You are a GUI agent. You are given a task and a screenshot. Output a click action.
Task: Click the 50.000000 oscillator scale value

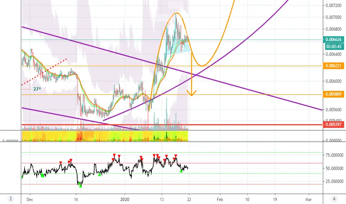tap(334, 168)
